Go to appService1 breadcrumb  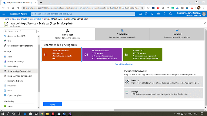point(35,19)
